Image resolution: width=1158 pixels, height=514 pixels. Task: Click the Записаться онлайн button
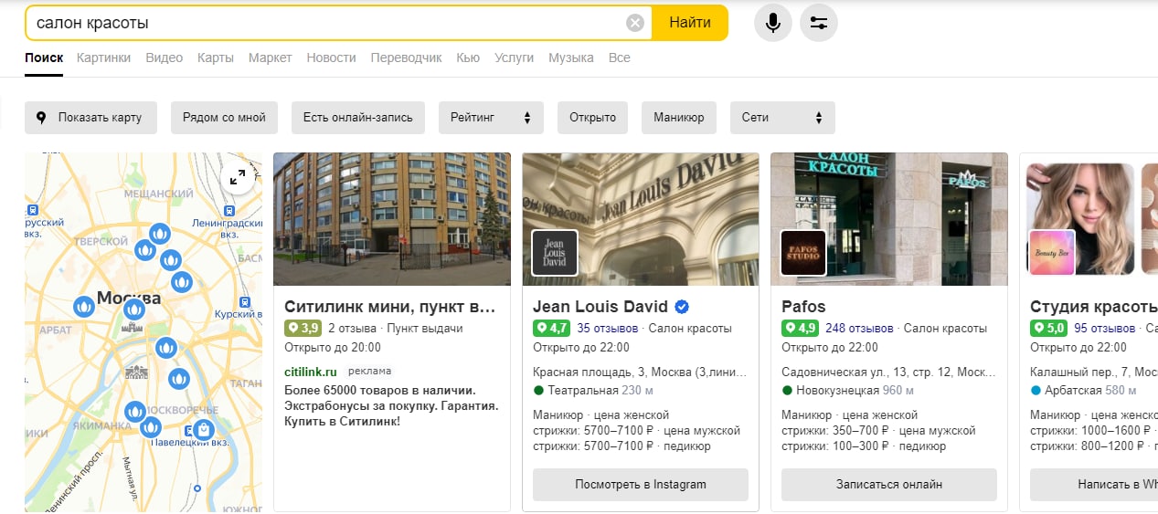[889, 484]
